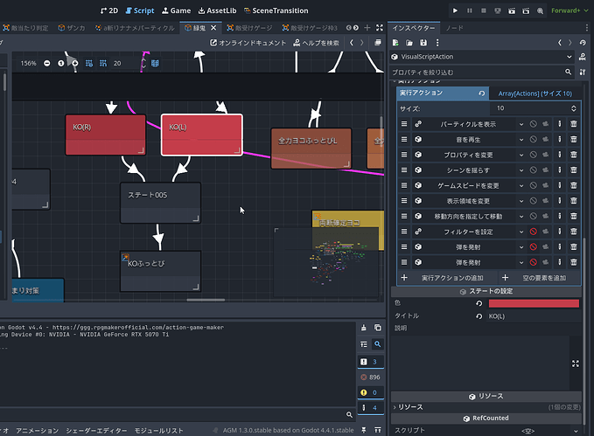Clear the output log with the broom icon

tap(364, 328)
